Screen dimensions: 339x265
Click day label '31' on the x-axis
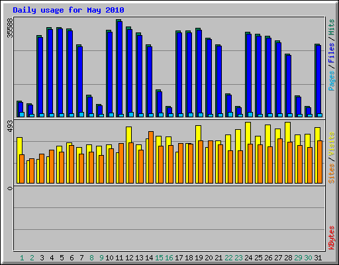click(x=318, y=258)
